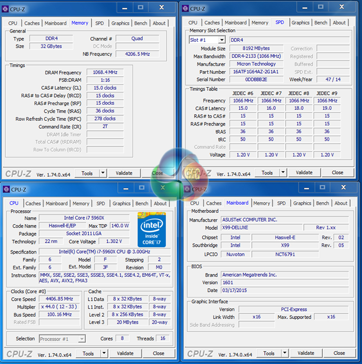Open Tools dropdown arrow in SPD window
Screen dimensions: 362x364
pyautogui.click(x=283, y=173)
